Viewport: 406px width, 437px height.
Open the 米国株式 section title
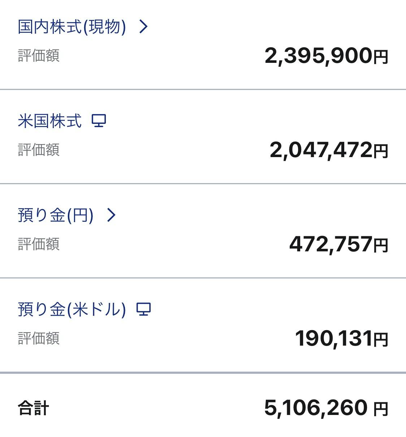point(50,121)
